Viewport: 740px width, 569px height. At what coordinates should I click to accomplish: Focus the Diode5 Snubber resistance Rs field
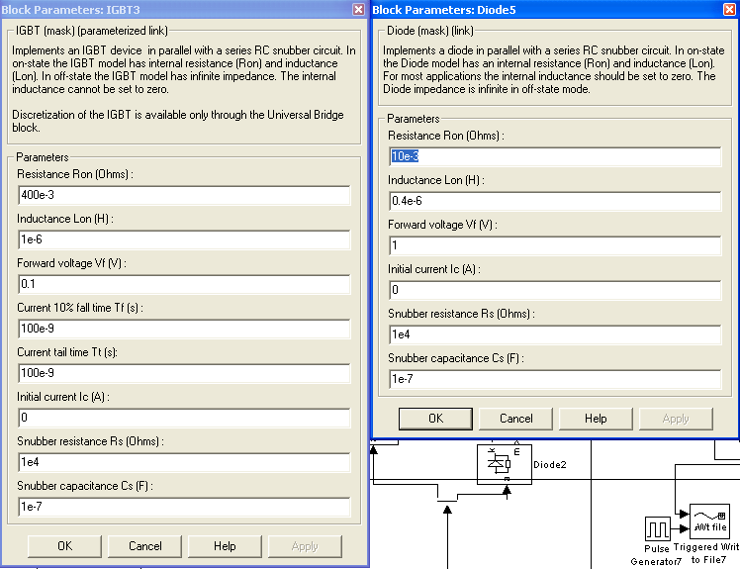pos(555,334)
